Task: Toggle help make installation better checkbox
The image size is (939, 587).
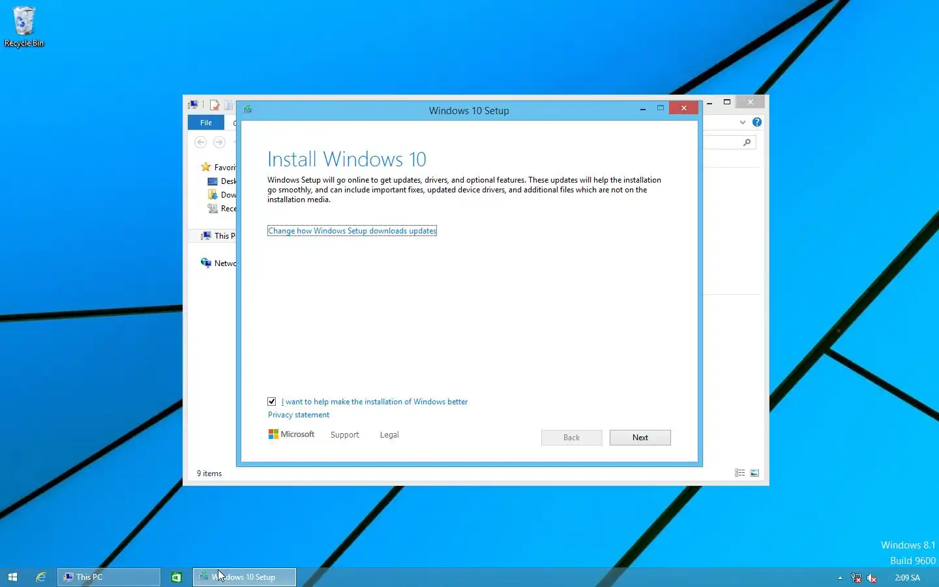Action: (x=272, y=402)
